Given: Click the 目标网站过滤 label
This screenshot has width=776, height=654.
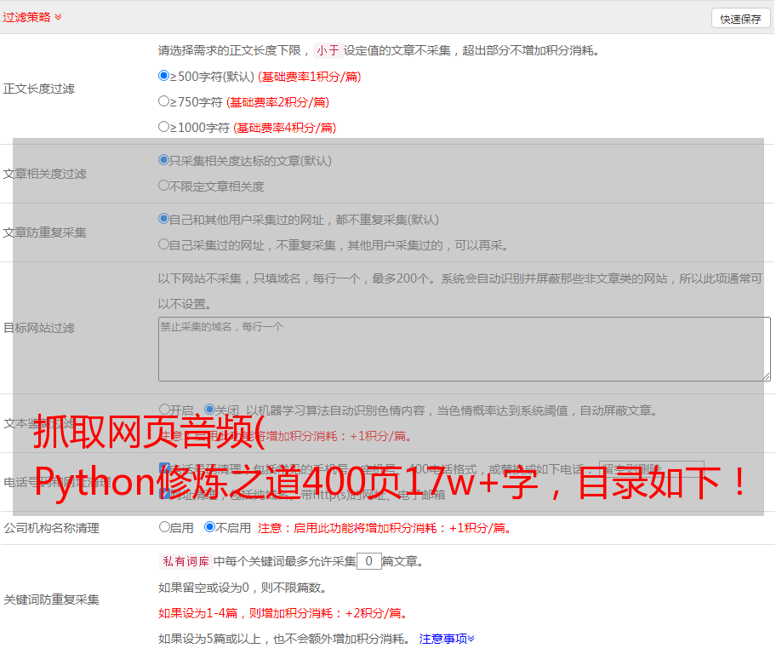Looking at the screenshot, I should pos(38,328).
